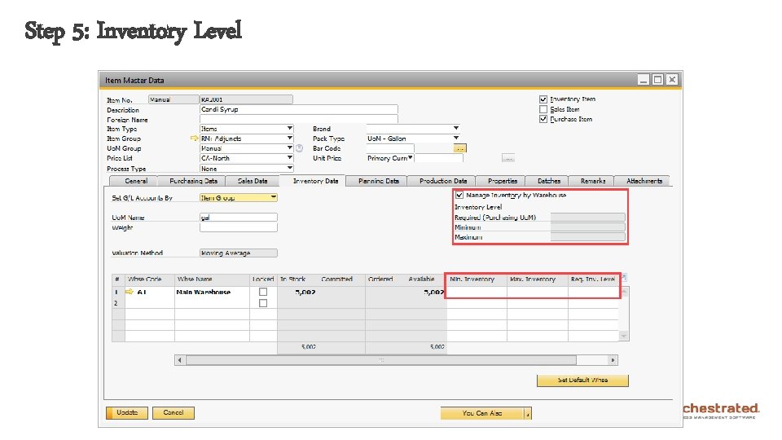This screenshot has height=440, width=782.
Task: Close the Item Master Data window
Action: pyautogui.click(x=672, y=80)
